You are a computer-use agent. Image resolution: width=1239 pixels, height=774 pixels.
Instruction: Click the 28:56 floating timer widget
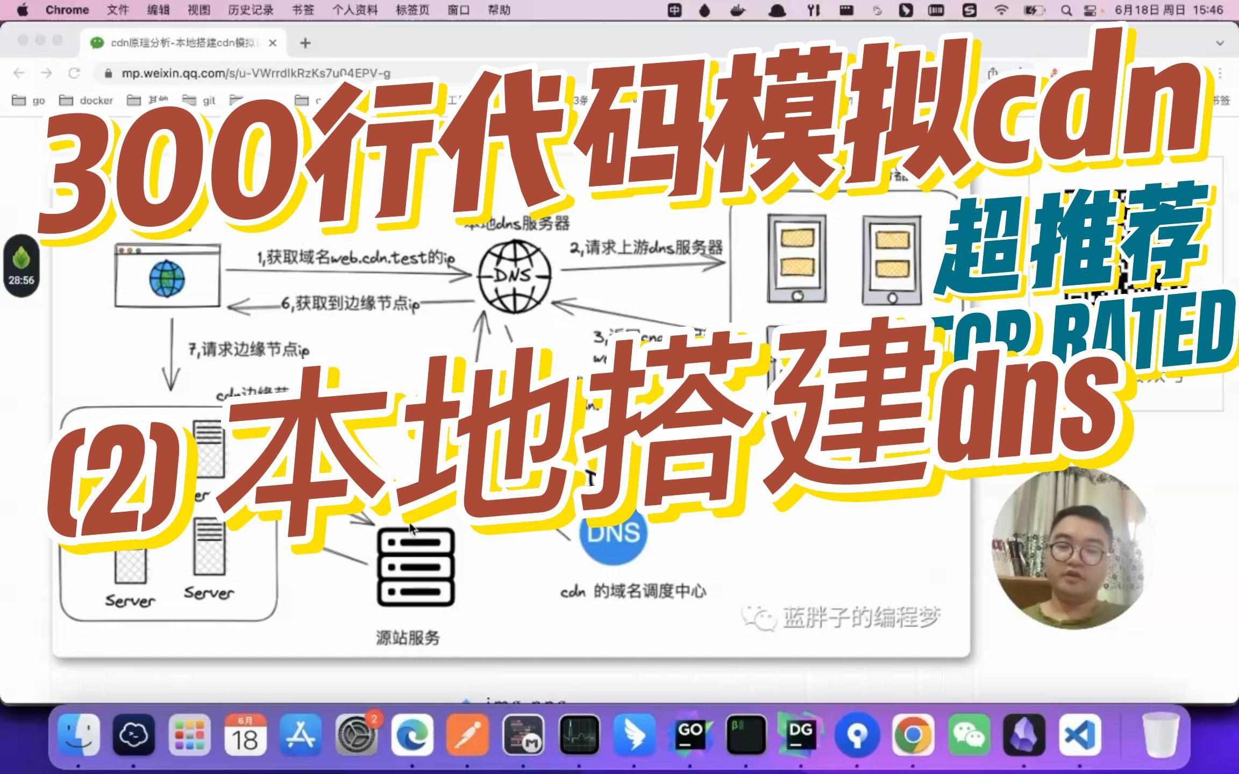click(x=21, y=267)
